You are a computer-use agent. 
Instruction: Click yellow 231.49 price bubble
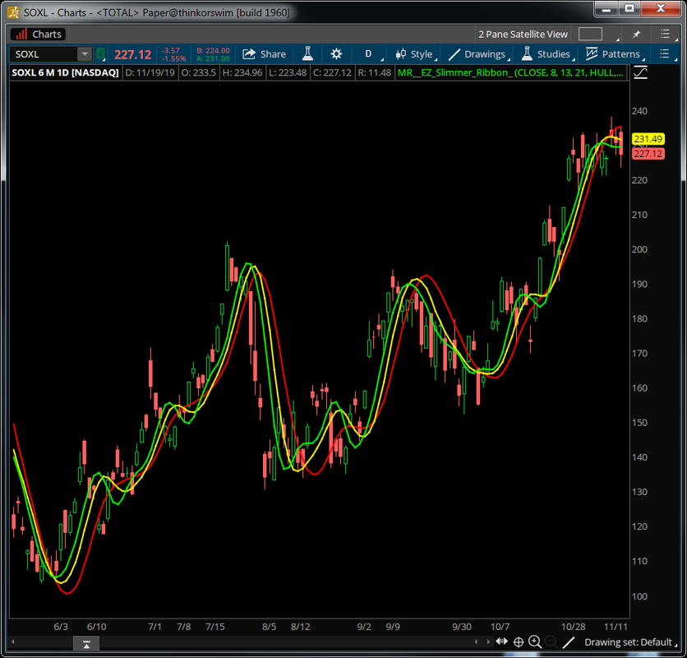(648, 139)
